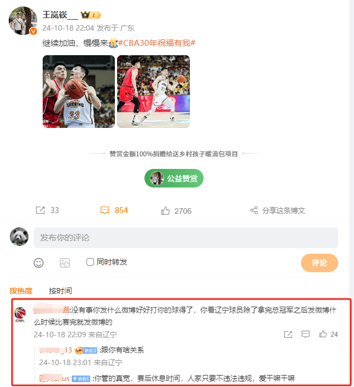Image resolution: width=354 pixels, height=387 pixels.
Task: Open the comments icon showing 854
Action: point(105,210)
